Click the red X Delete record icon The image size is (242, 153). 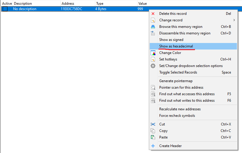pos(153,14)
